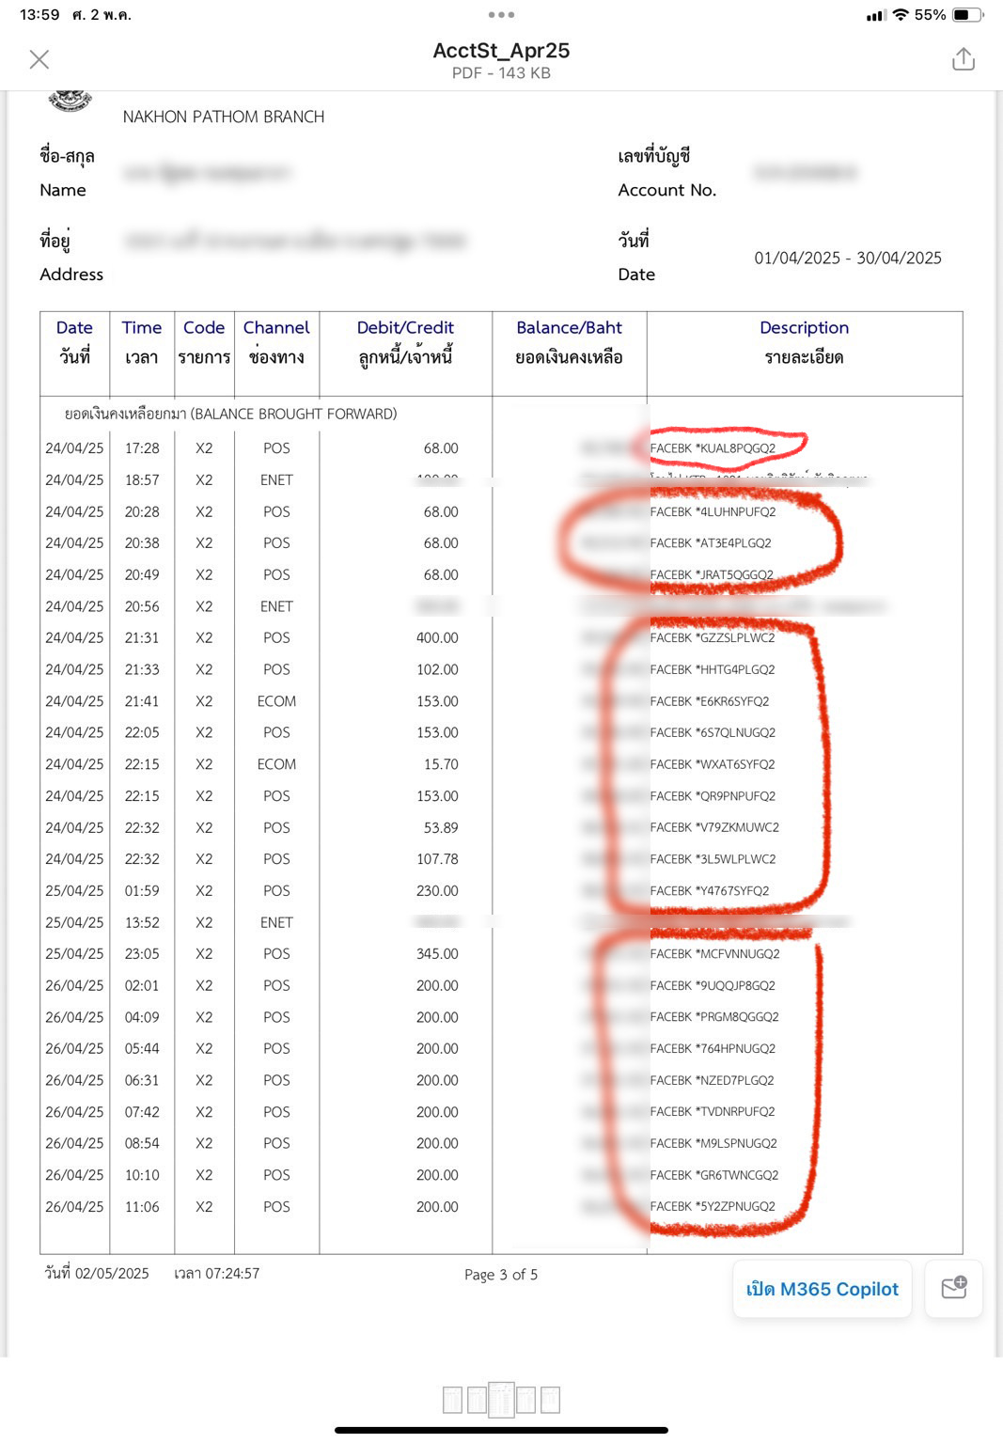1003x1443 pixels.
Task: Select description FACEBK *Y4767SYFQ2
Action: pos(710,890)
